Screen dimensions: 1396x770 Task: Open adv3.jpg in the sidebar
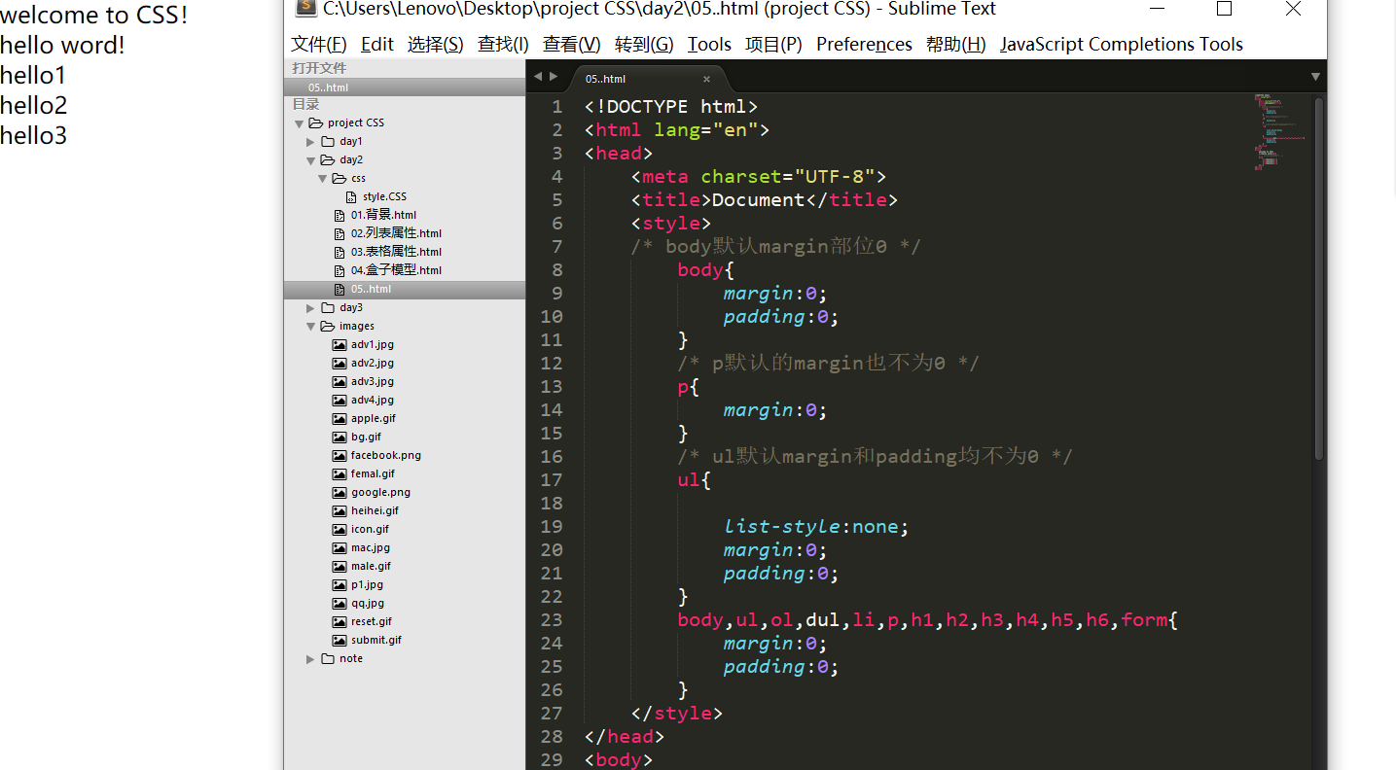click(373, 382)
